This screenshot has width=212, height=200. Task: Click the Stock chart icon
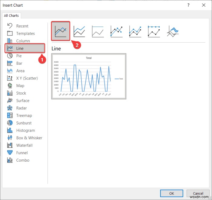click(10, 93)
